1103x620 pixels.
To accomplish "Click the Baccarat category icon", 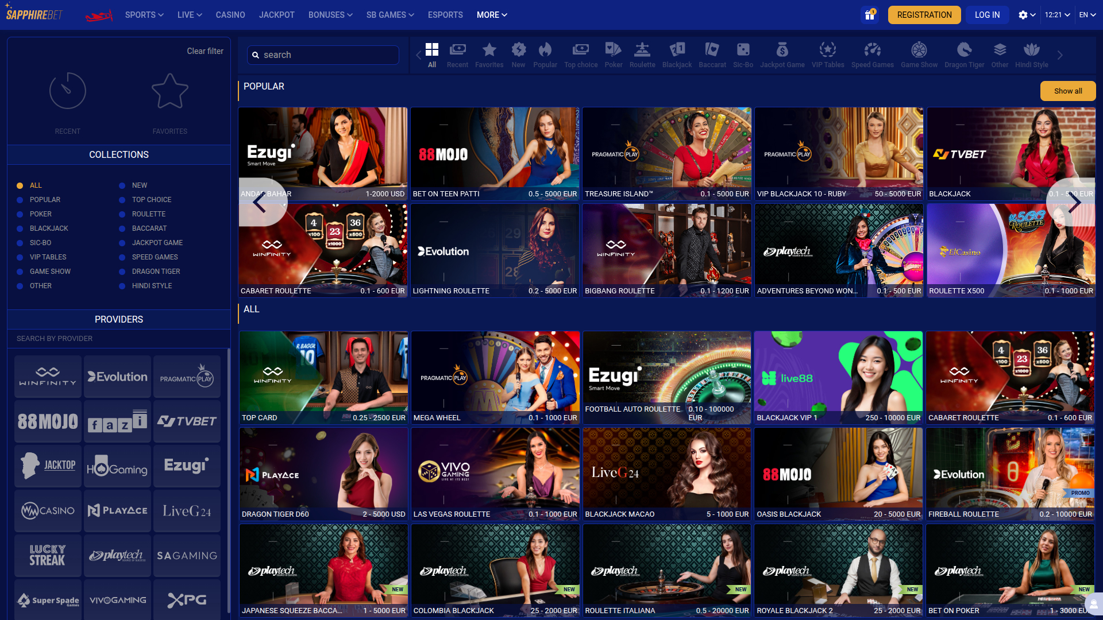I will click(x=712, y=55).
